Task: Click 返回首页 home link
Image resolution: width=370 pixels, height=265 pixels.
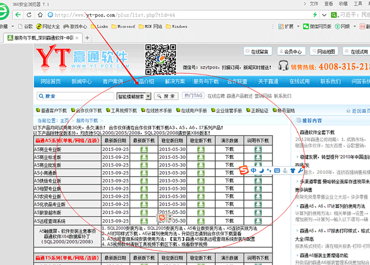Action: pyautogui.click(x=358, y=111)
